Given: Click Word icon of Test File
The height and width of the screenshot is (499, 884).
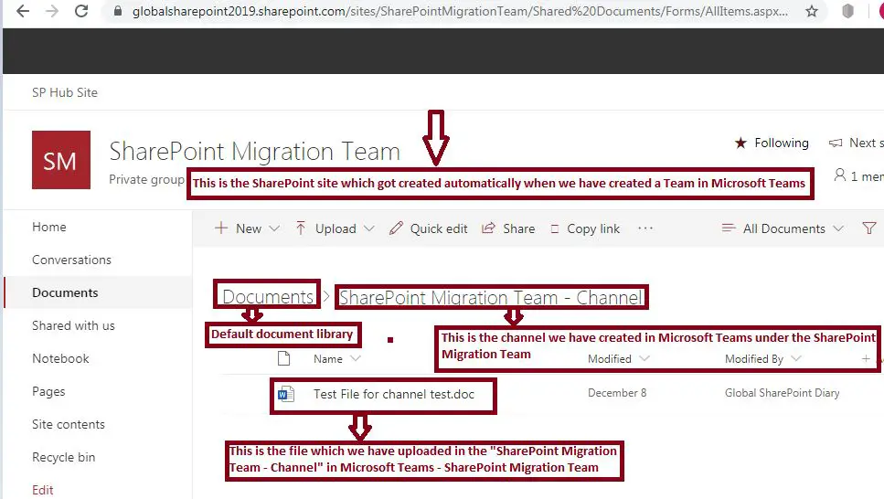Looking at the screenshot, I should [x=286, y=394].
